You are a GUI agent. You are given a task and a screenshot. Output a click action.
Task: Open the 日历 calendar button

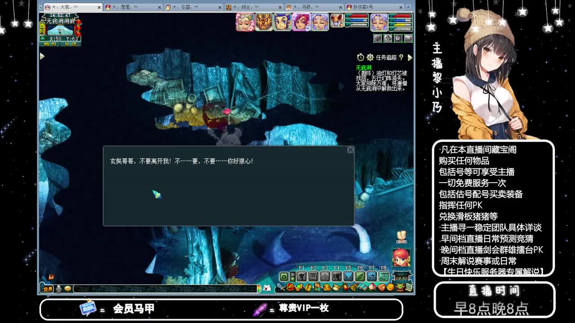70,44
